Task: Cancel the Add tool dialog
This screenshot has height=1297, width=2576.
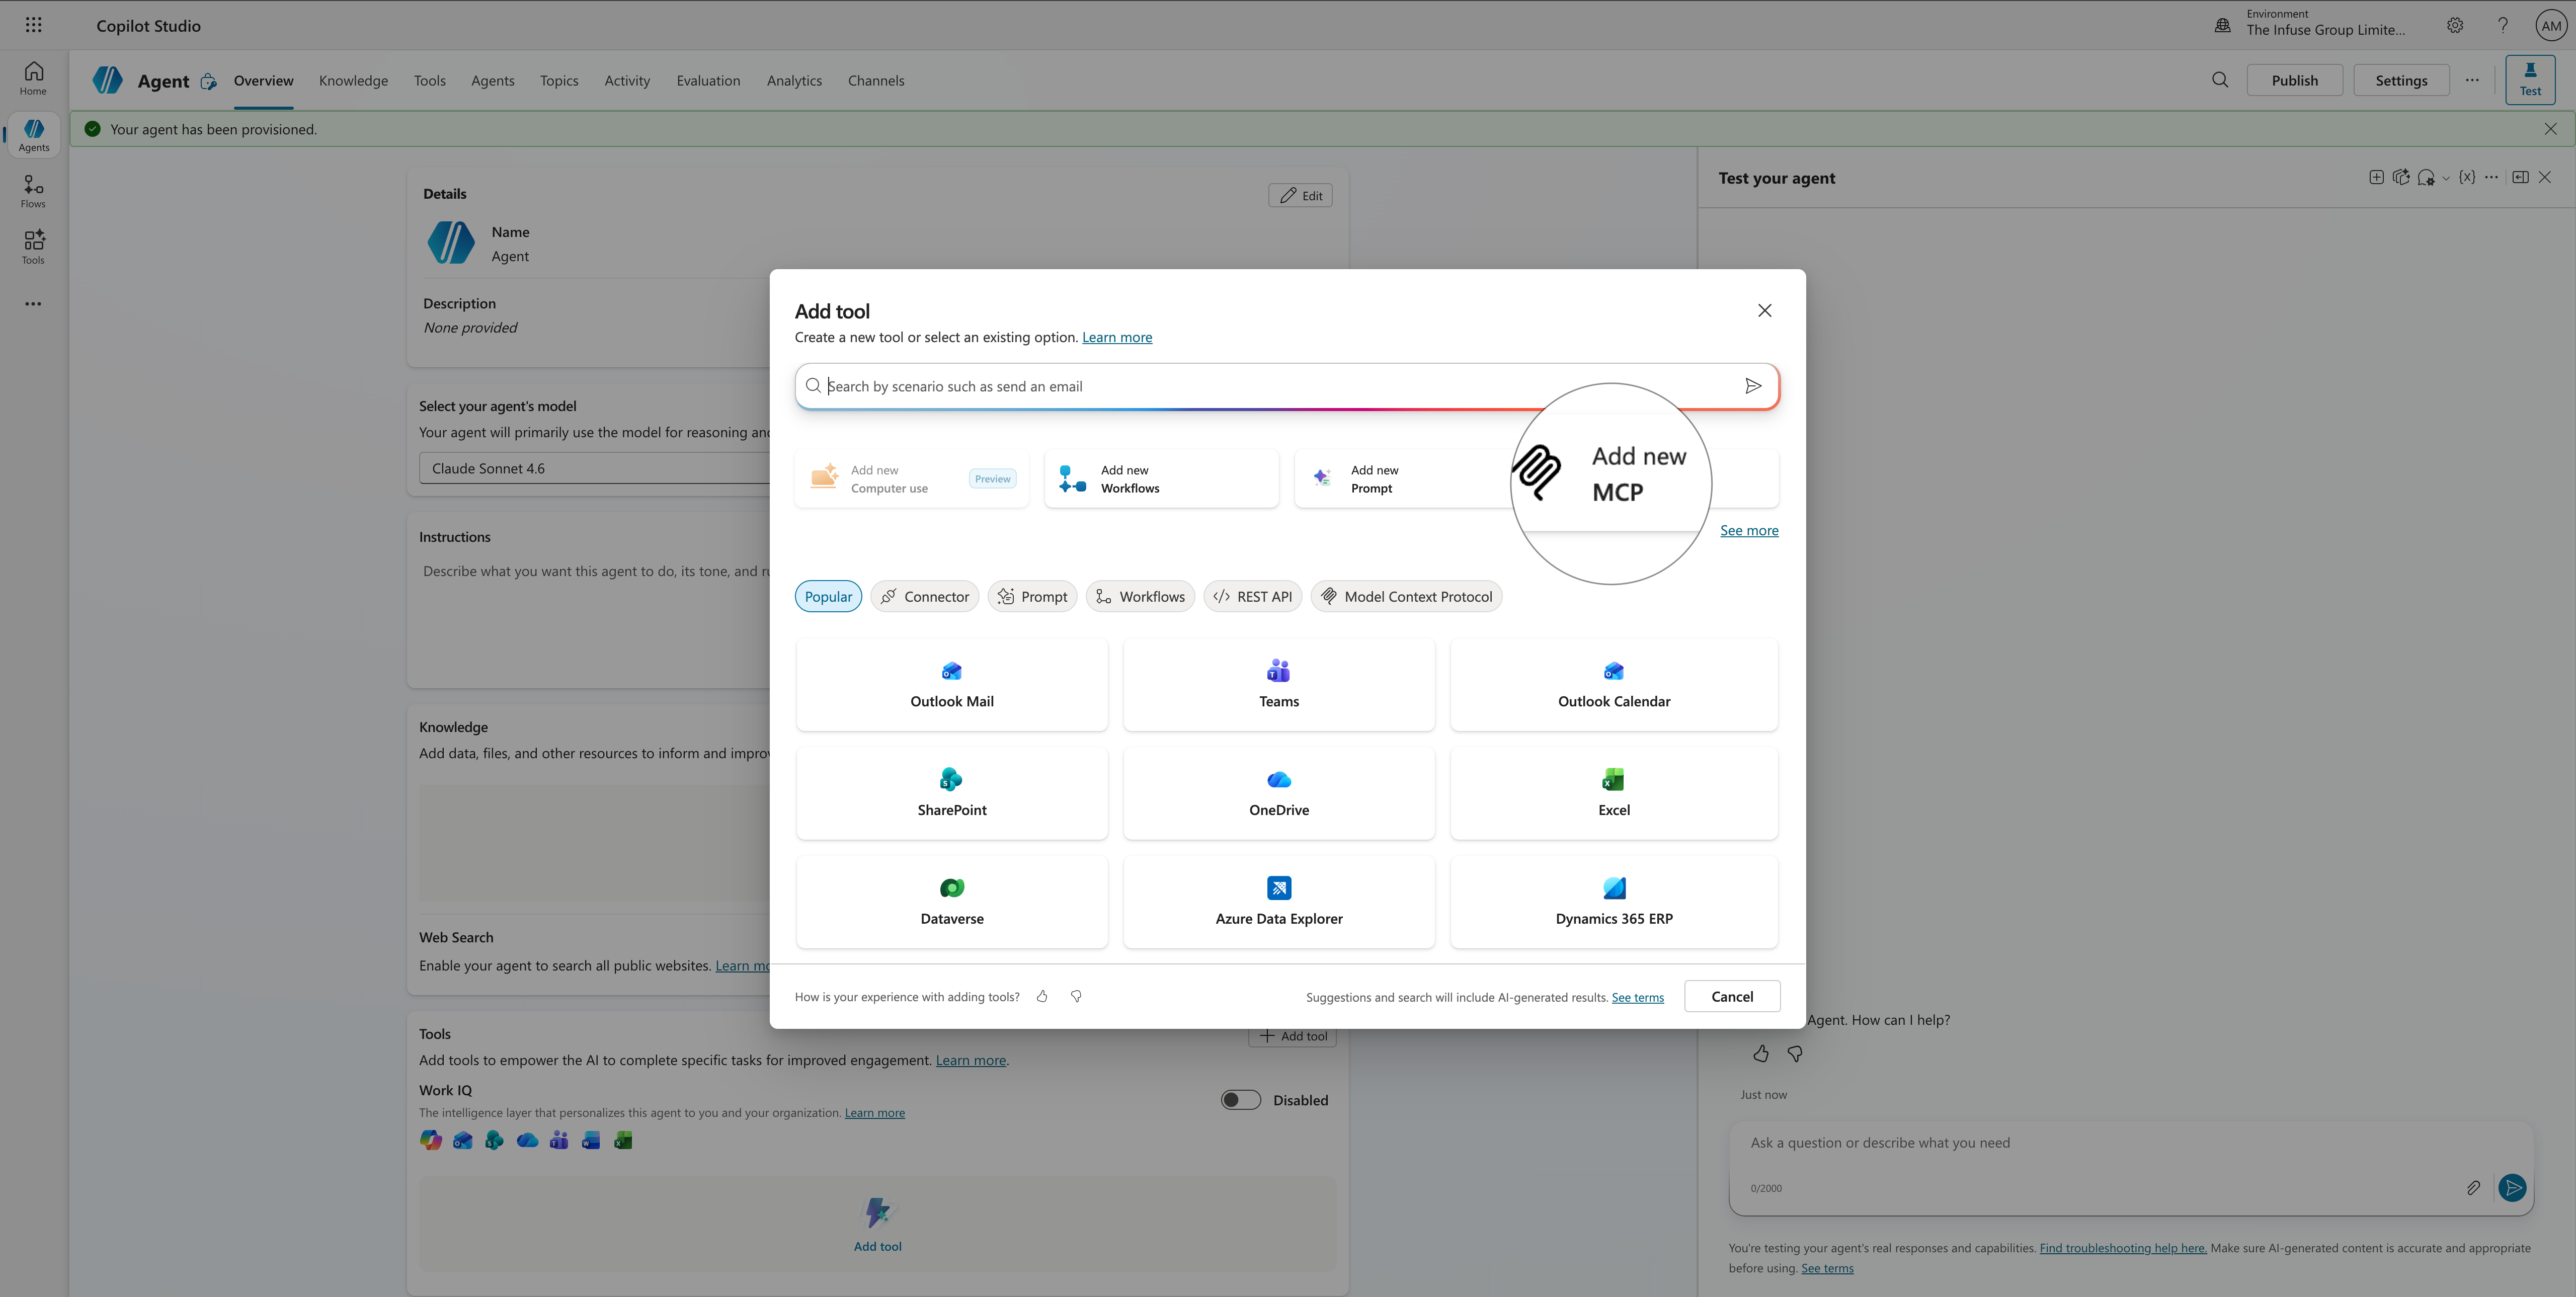Action: tap(1732, 996)
